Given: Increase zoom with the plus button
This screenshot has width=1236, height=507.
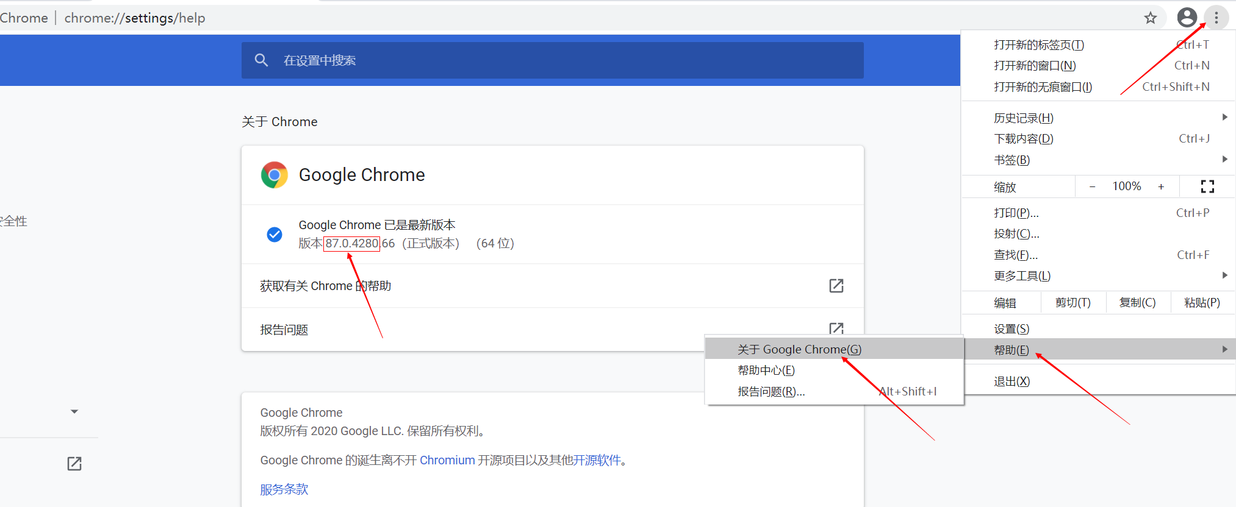Looking at the screenshot, I should [1161, 186].
